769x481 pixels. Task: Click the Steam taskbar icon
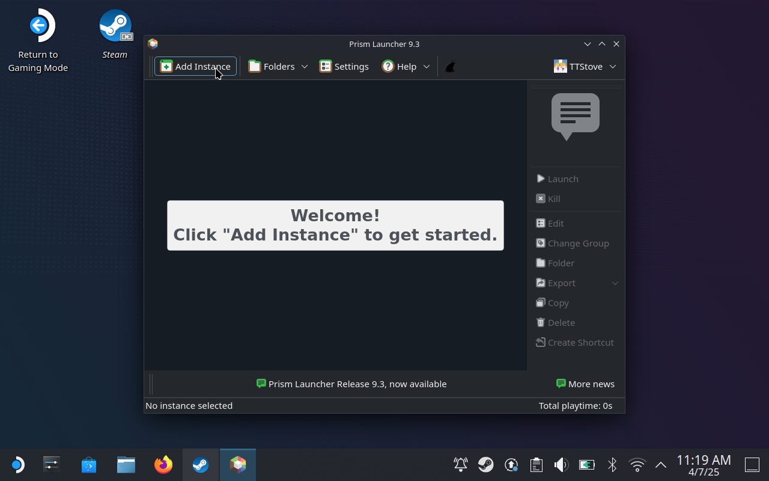click(201, 465)
